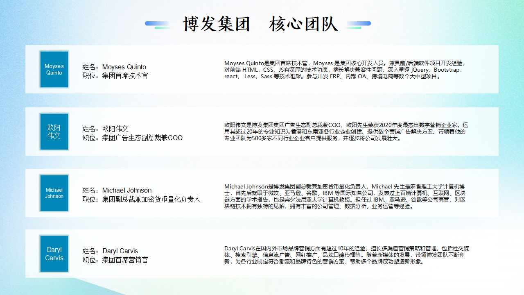Click the text 姓名：Daryl Carvis
This screenshot has height=295, width=524.
point(110,251)
